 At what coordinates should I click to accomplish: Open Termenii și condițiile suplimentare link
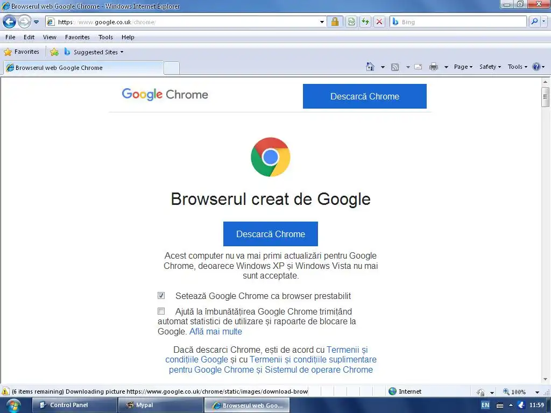tap(271, 365)
